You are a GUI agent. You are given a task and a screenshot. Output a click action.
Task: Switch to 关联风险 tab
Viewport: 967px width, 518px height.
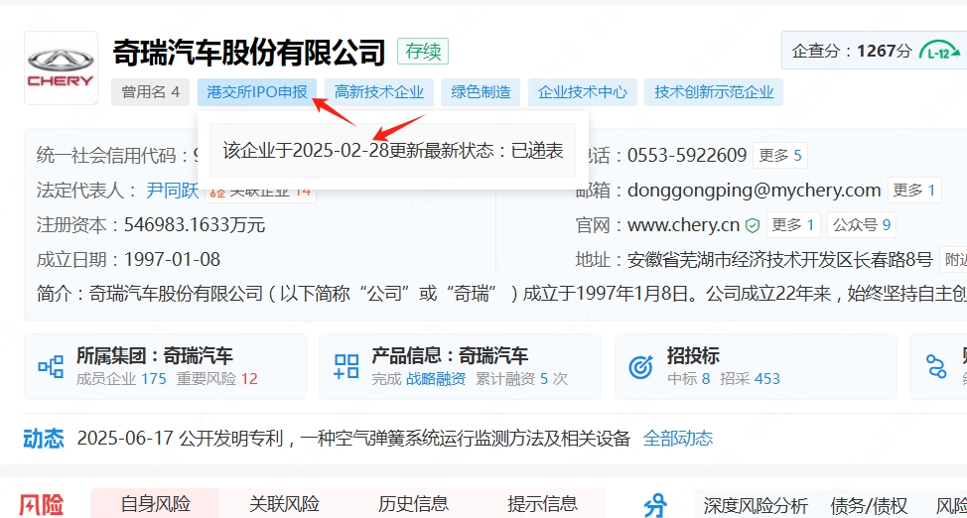tap(284, 504)
